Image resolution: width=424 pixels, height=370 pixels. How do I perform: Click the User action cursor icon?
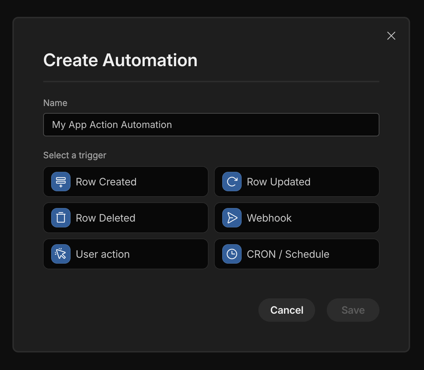[x=61, y=254]
